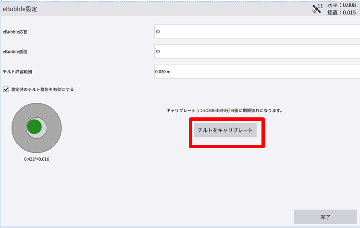Image resolution: width=360 pixels, height=228 pixels.
Task: Click into the チルト許容範囲 field showing 0.020 m
Action: (257, 71)
